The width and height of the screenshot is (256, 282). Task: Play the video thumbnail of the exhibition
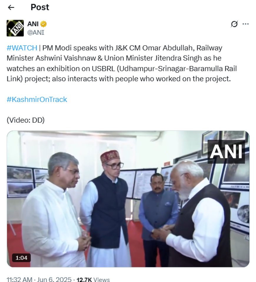tap(128, 199)
